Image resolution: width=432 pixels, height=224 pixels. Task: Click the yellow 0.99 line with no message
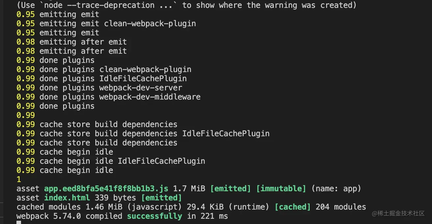point(26,115)
